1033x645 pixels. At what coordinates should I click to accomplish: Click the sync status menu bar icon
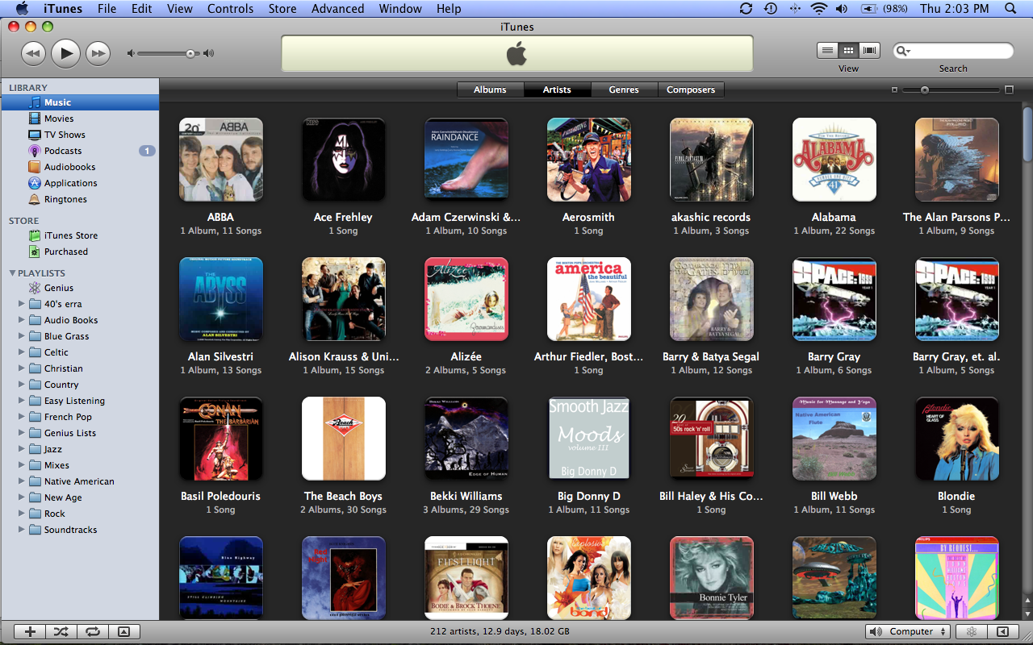[x=746, y=9]
